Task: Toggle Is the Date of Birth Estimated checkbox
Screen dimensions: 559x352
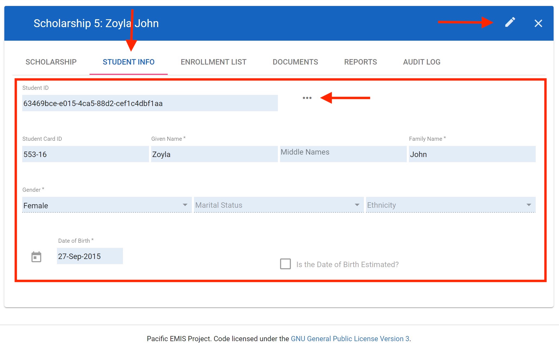Action: click(285, 264)
